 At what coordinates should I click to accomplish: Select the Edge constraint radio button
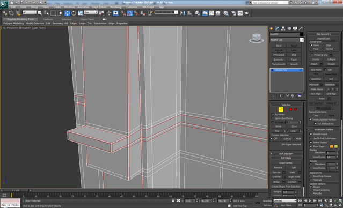pyautogui.click(x=324, y=45)
